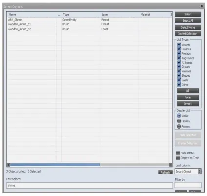Click the Type column header
The height and width of the screenshot is (196, 207).
pyautogui.click(x=81, y=15)
